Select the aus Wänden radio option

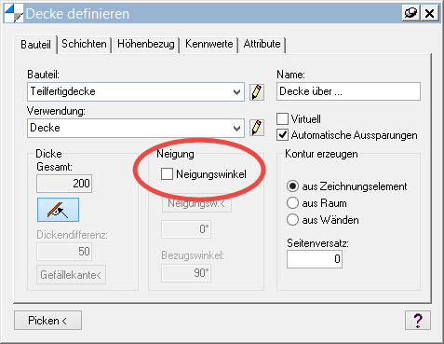click(292, 220)
